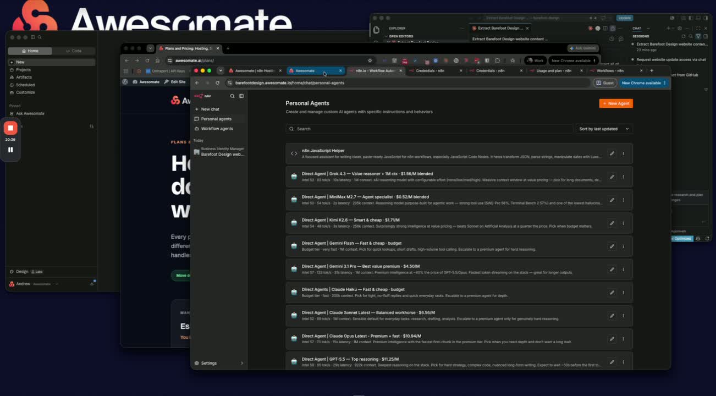The image size is (716, 396).
Task: Click the New Chrome available button in front window
Action: (x=643, y=83)
